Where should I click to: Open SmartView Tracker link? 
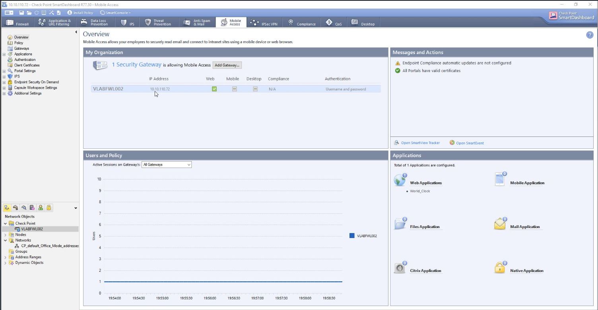point(420,143)
